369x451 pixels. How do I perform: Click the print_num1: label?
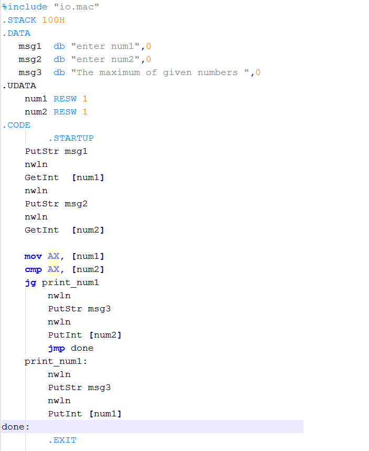click(x=56, y=362)
